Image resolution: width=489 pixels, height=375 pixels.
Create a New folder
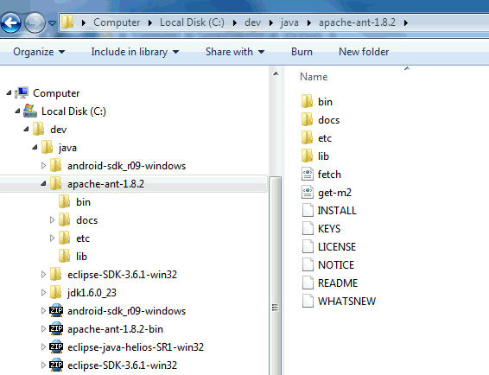(x=364, y=52)
